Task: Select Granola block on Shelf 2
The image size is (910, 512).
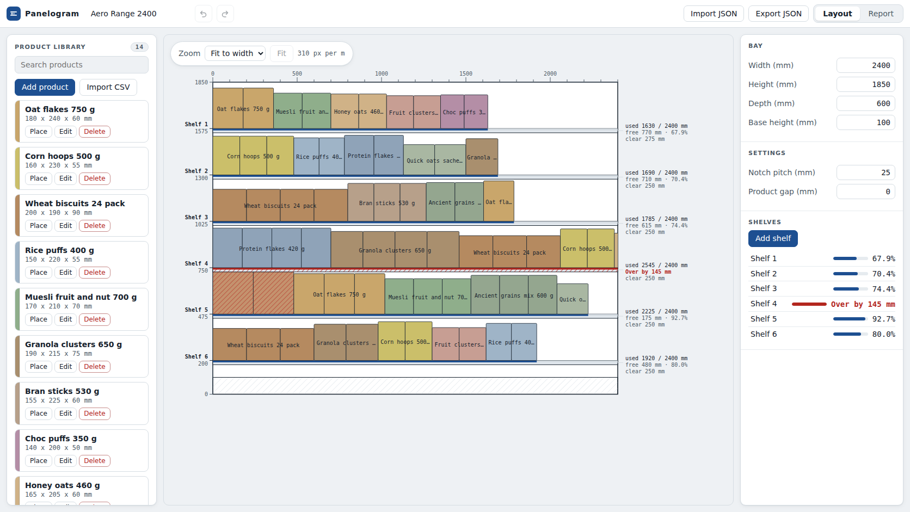Action: (x=482, y=157)
